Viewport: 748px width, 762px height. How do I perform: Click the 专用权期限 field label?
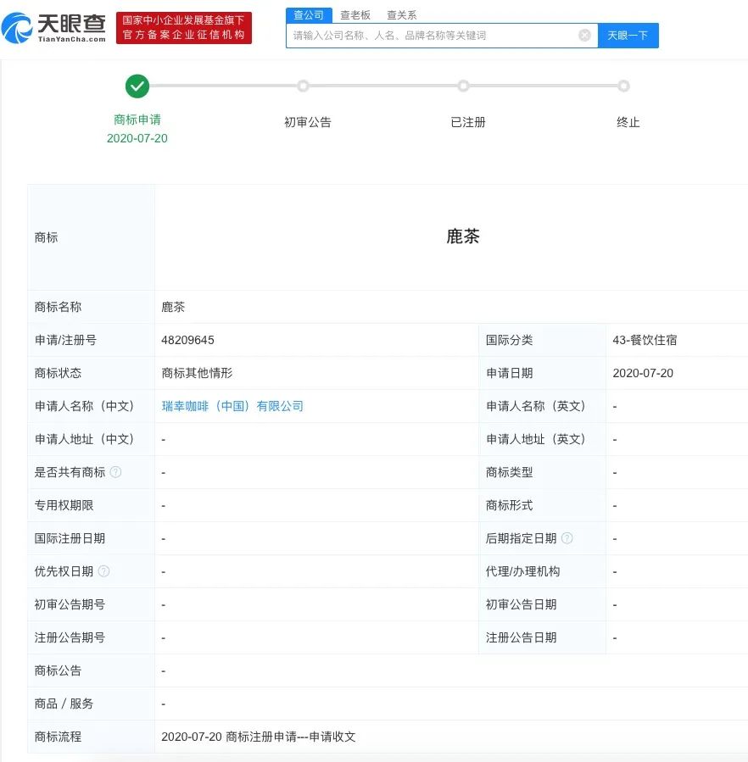[x=64, y=505]
